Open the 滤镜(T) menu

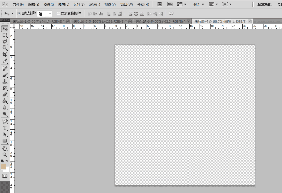pyautogui.click(x=94, y=5)
